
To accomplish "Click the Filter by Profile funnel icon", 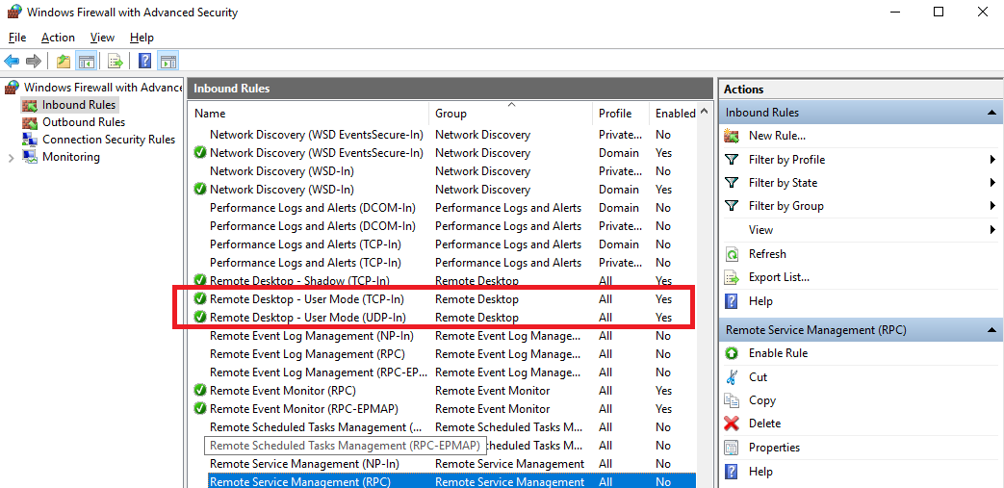I will coord(732,160).
